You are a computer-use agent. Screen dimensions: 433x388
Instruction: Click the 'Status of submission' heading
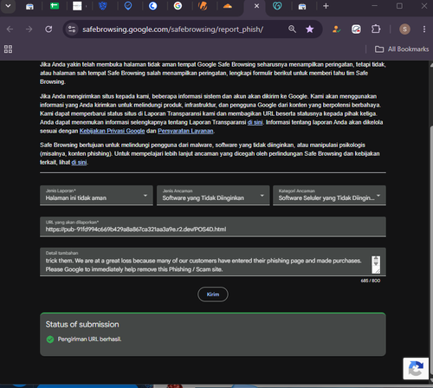coord(82,325)
